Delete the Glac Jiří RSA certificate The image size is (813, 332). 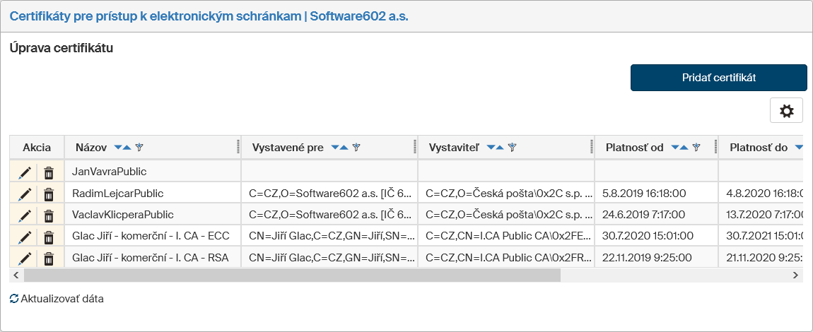(x=49, y=259)
